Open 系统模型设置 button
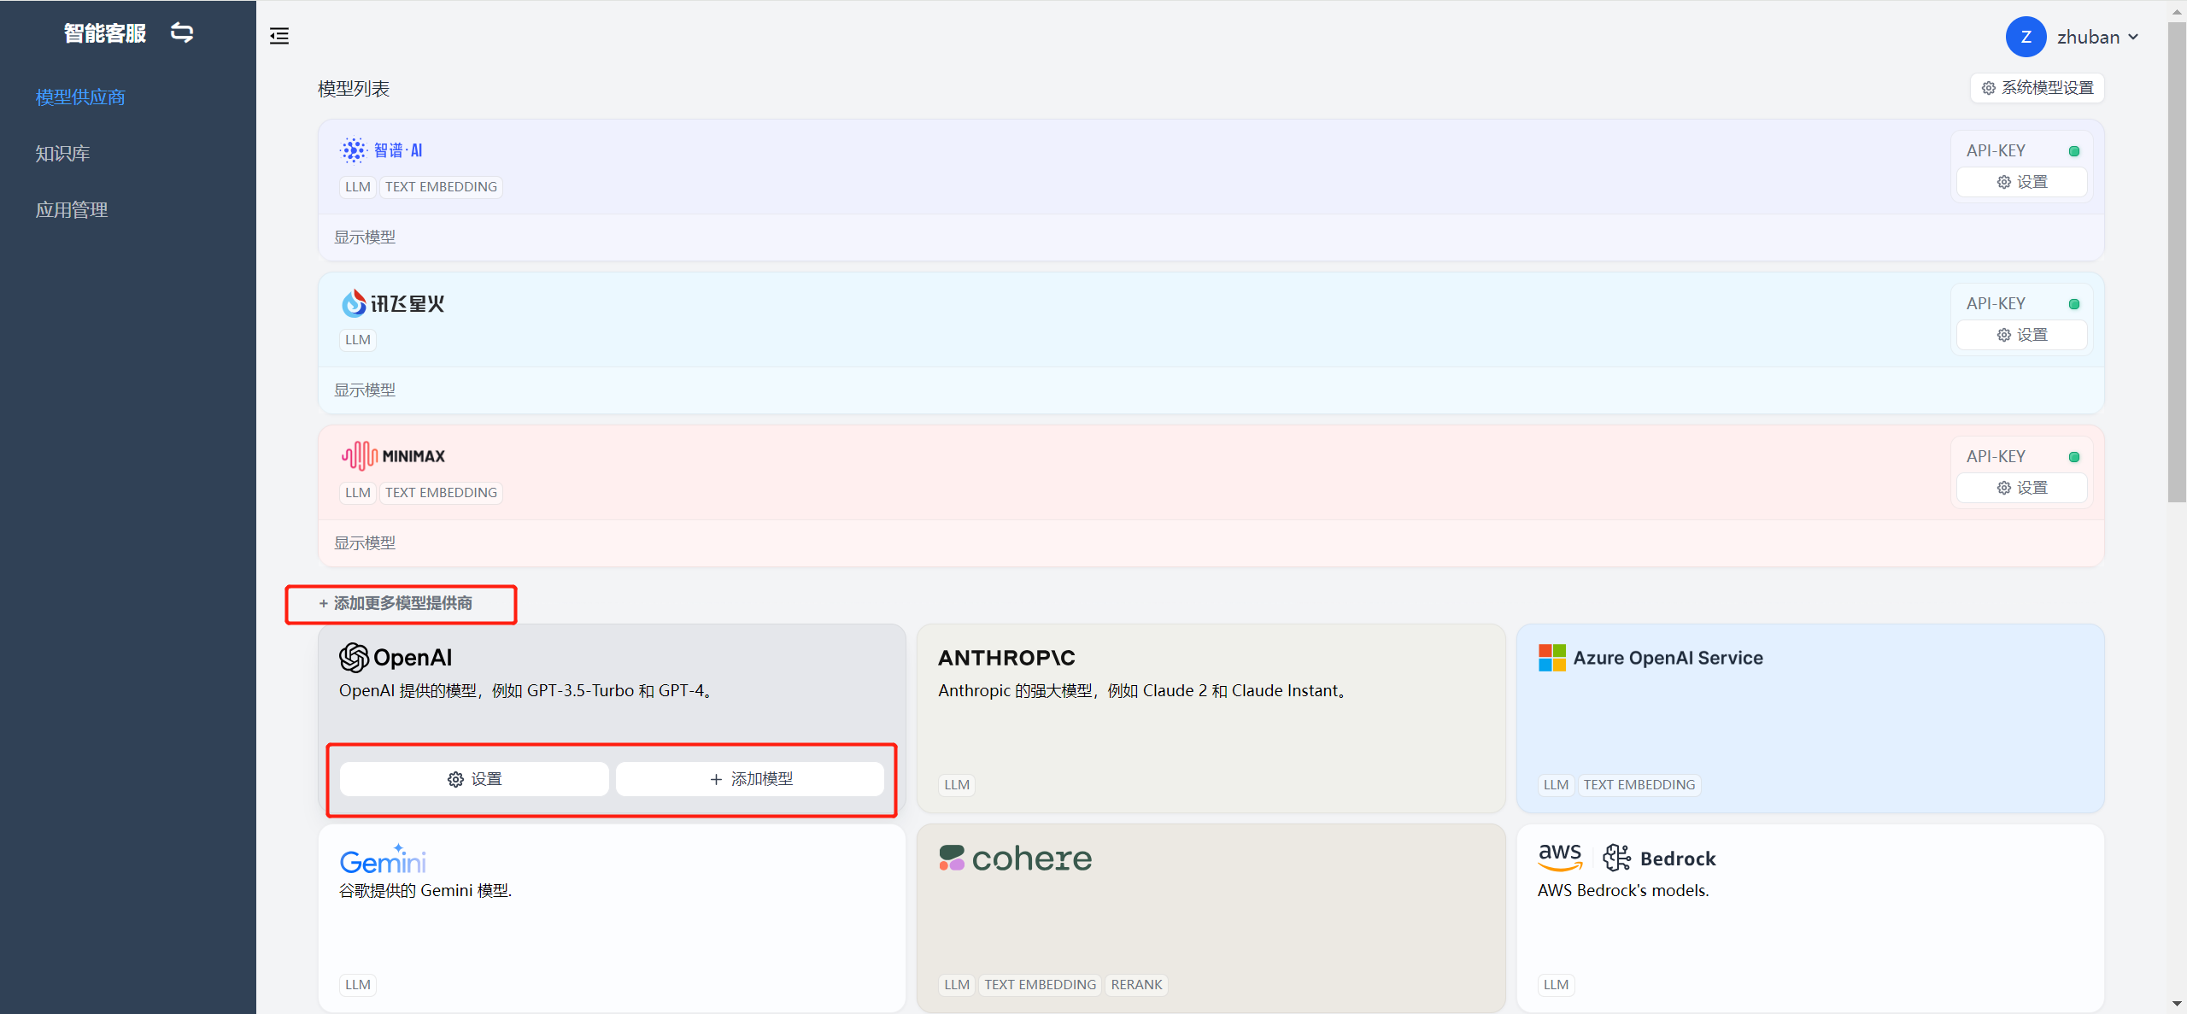This screenshot has width=2187, height=1014. coord(2037,88)
